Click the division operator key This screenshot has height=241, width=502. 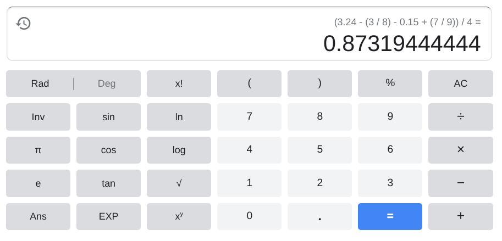point(460,117)
